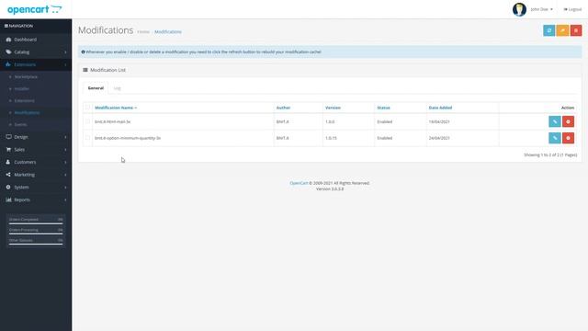Check the first modification row checkbox
Screen dimensions: 588x331
click(87, 121)
